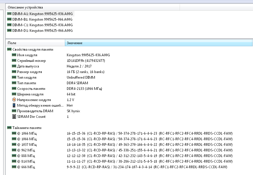Click value 'Unbuffered DIMM'
The height and width of the screenshot is (175, 253).
81,77
